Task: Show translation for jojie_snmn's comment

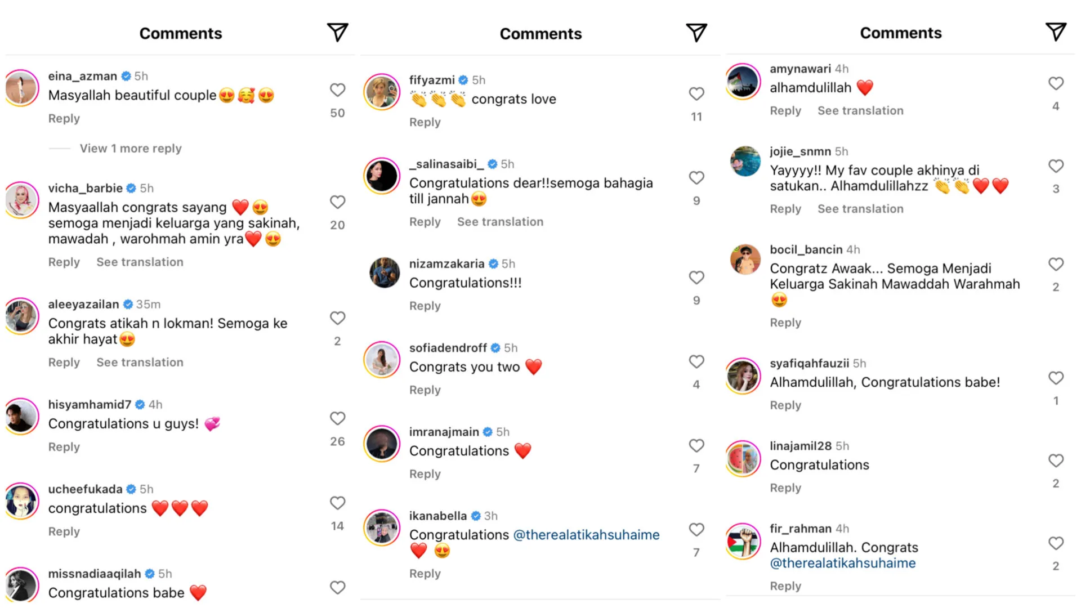Action: click(x=860, y=209)
